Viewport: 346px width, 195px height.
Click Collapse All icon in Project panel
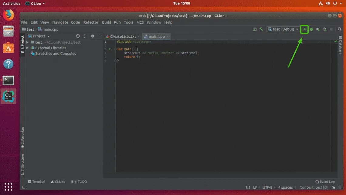tap(84, 36)
